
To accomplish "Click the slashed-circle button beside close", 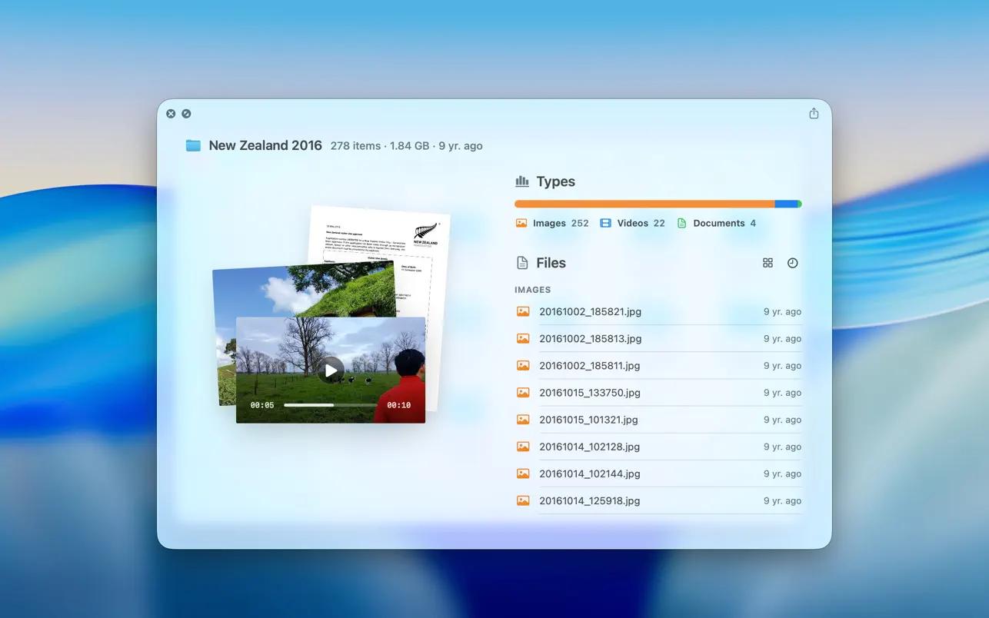I will 186,114.
